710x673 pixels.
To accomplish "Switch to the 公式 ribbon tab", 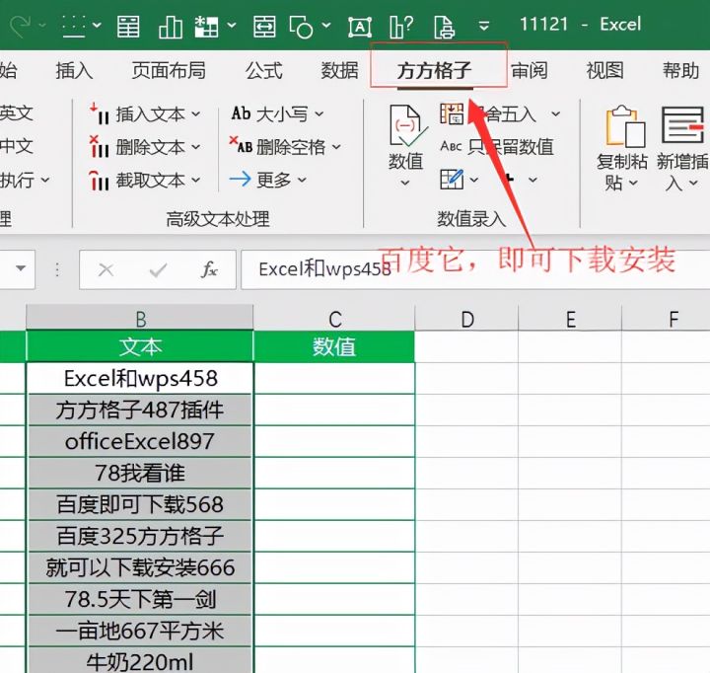I will point(264,71).
